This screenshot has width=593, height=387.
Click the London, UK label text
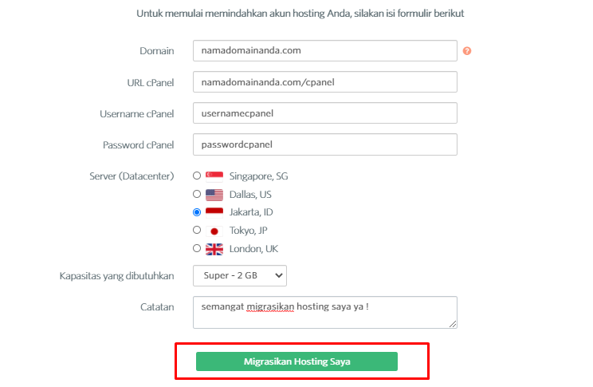click(x=253, y=249)
